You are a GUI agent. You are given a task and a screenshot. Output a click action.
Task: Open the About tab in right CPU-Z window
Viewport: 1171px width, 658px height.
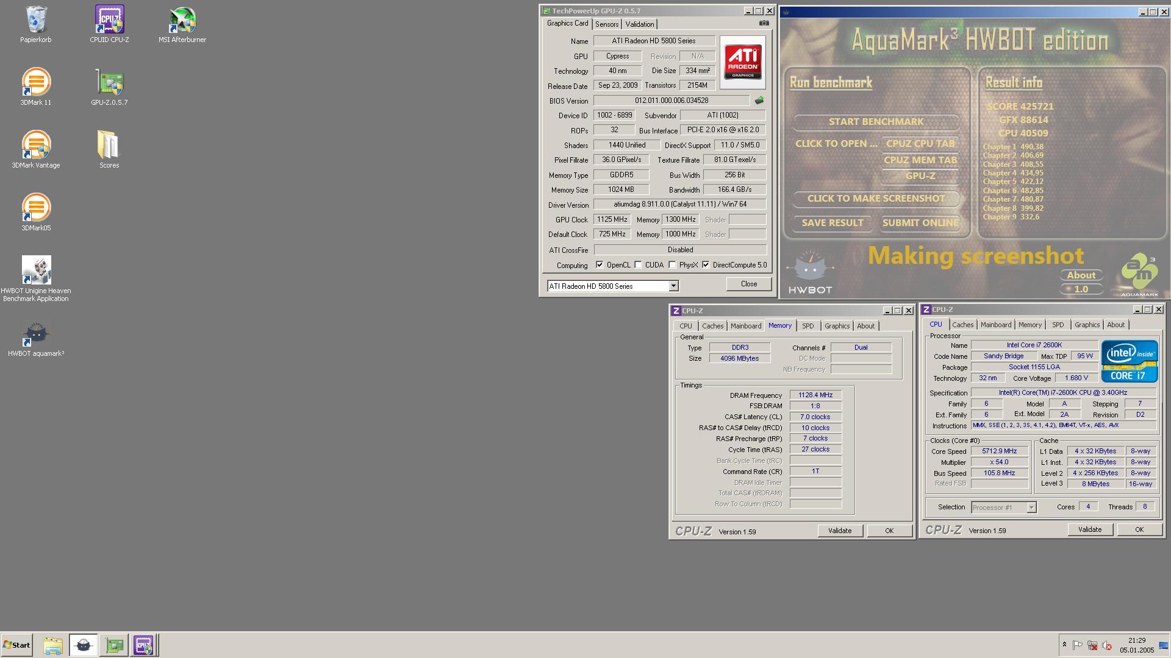coord(1115,325)
